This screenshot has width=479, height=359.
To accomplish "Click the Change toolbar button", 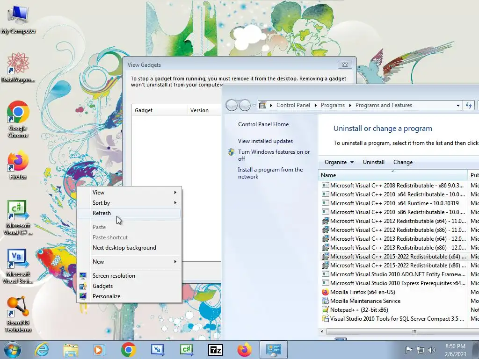I will click(x=403, y=162).
